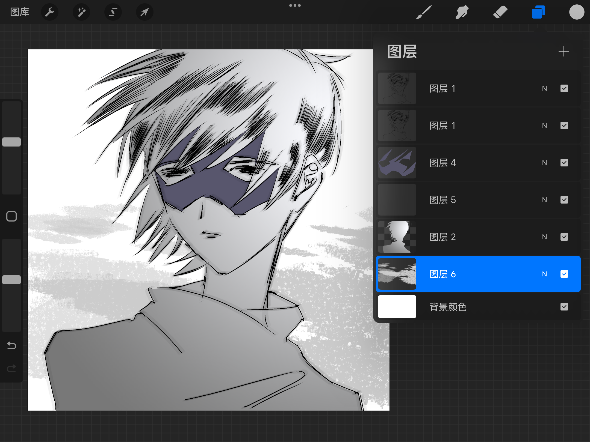The width and height of the screenshot is (590, 442).
Task: Open blend mode N of 图层 6
Action: (544, 274)
